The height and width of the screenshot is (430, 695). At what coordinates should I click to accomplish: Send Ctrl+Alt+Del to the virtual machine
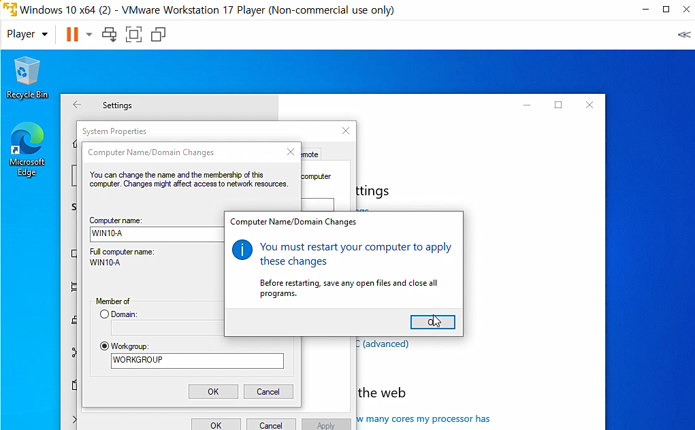(109, 34)
